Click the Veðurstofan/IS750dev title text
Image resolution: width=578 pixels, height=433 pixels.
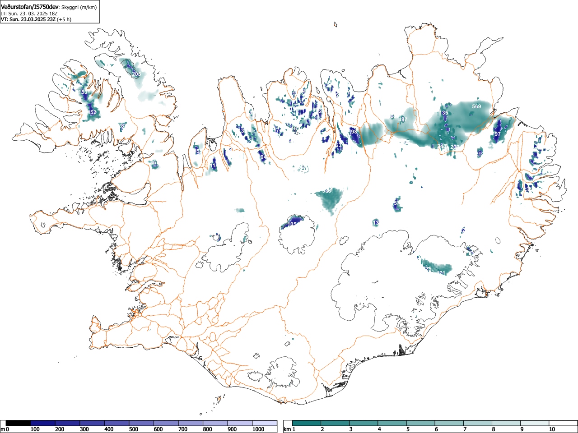click(x=30, y=7)
